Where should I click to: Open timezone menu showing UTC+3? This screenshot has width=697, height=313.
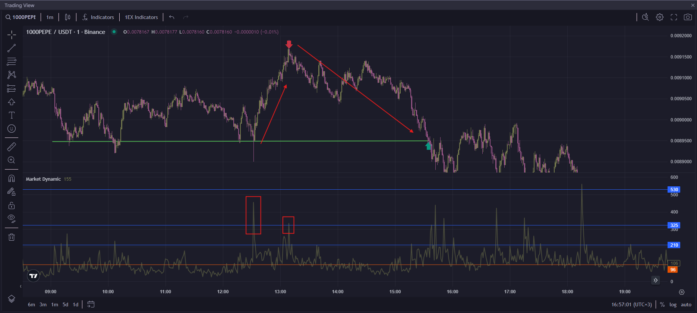pyautogui.click(x=631, y=304)
